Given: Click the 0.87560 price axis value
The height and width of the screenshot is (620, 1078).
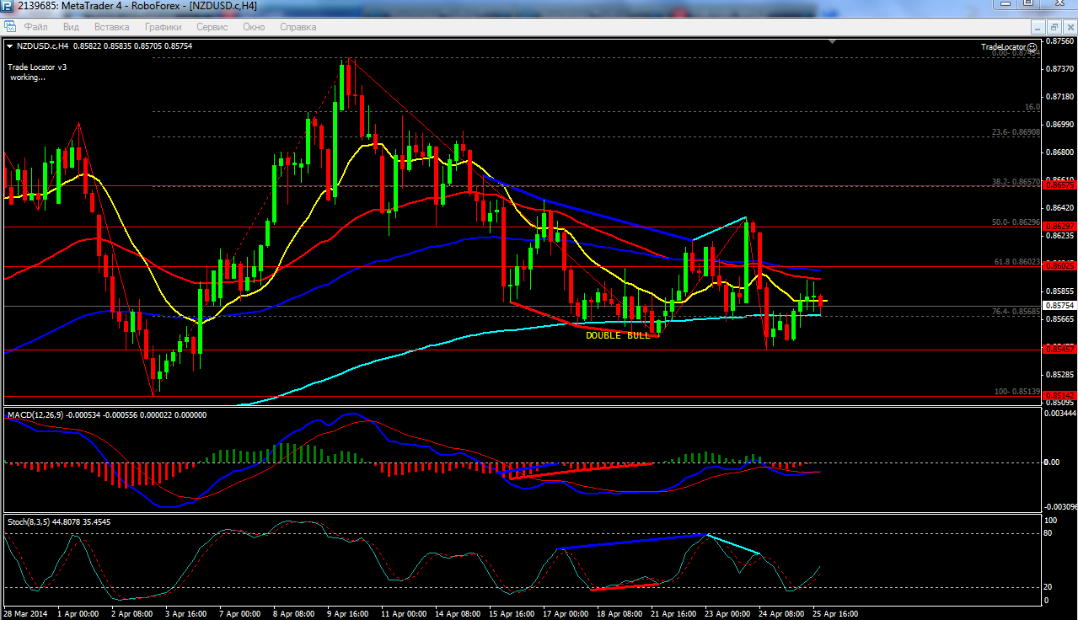Looking at the screenshot, I should coord(1059,40).
